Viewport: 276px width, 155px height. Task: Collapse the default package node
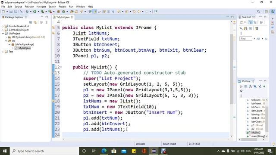9,44
